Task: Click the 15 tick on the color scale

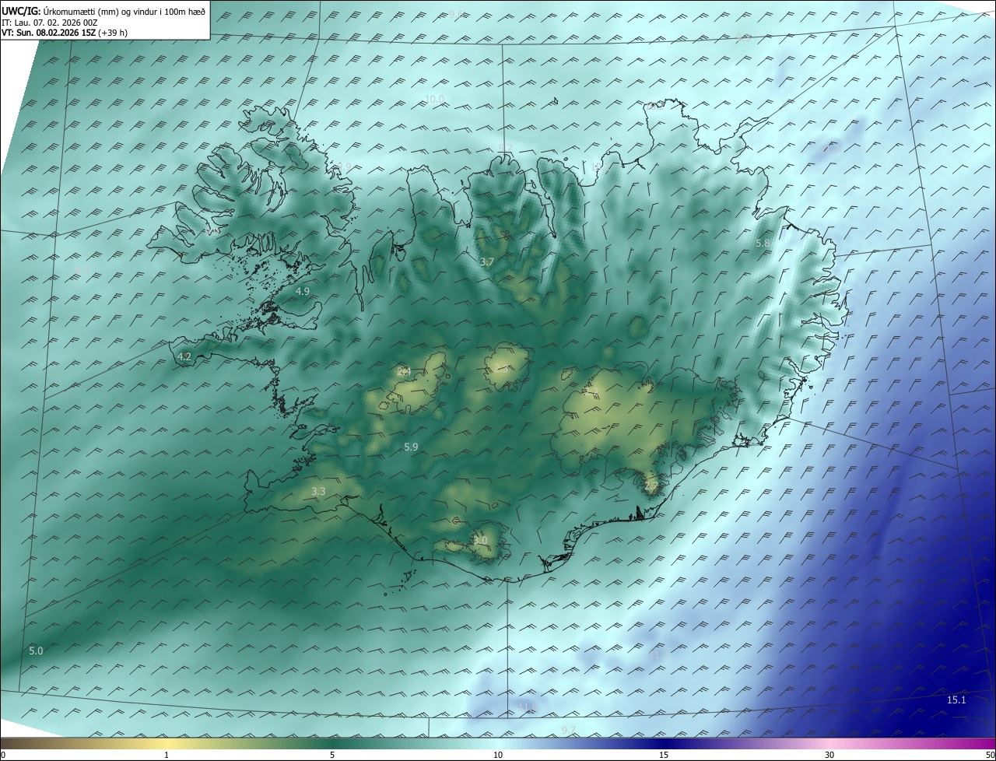Action: pyautogui.click(x=664, y=755)
